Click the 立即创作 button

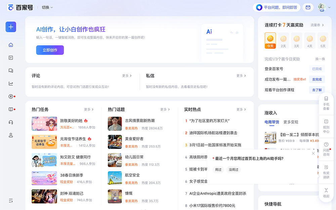pos(50,50)
